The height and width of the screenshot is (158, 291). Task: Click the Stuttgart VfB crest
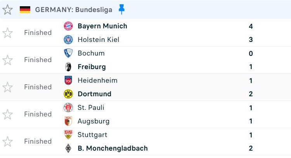[x=68, y=135]
